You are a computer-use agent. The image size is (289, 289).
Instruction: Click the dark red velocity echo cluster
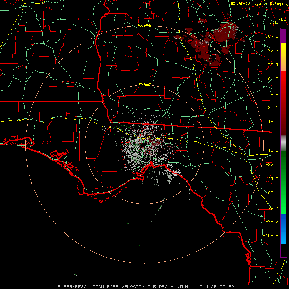click(210, 42)
